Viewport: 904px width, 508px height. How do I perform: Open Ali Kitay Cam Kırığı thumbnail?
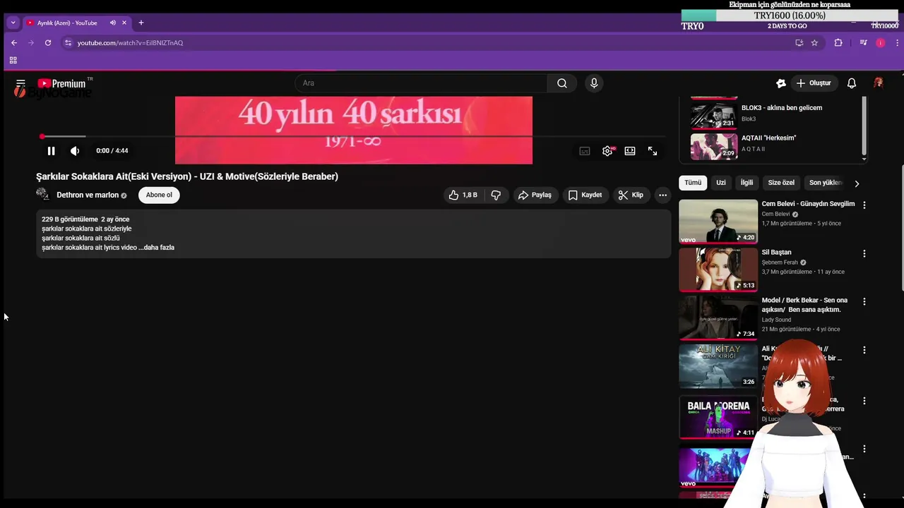718,366
